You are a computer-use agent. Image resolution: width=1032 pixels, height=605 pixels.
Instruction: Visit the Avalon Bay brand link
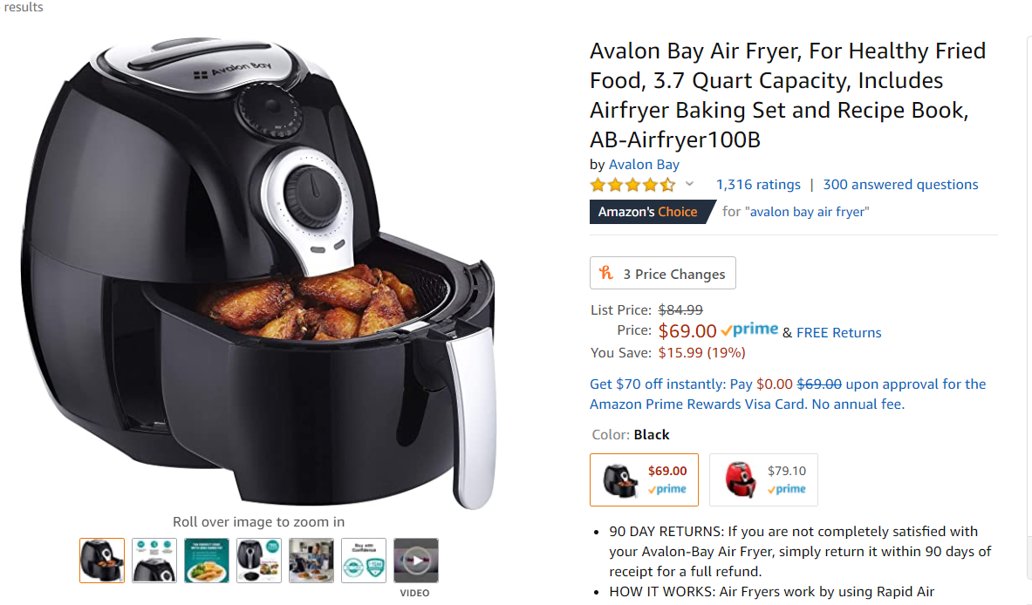[644, 165]
